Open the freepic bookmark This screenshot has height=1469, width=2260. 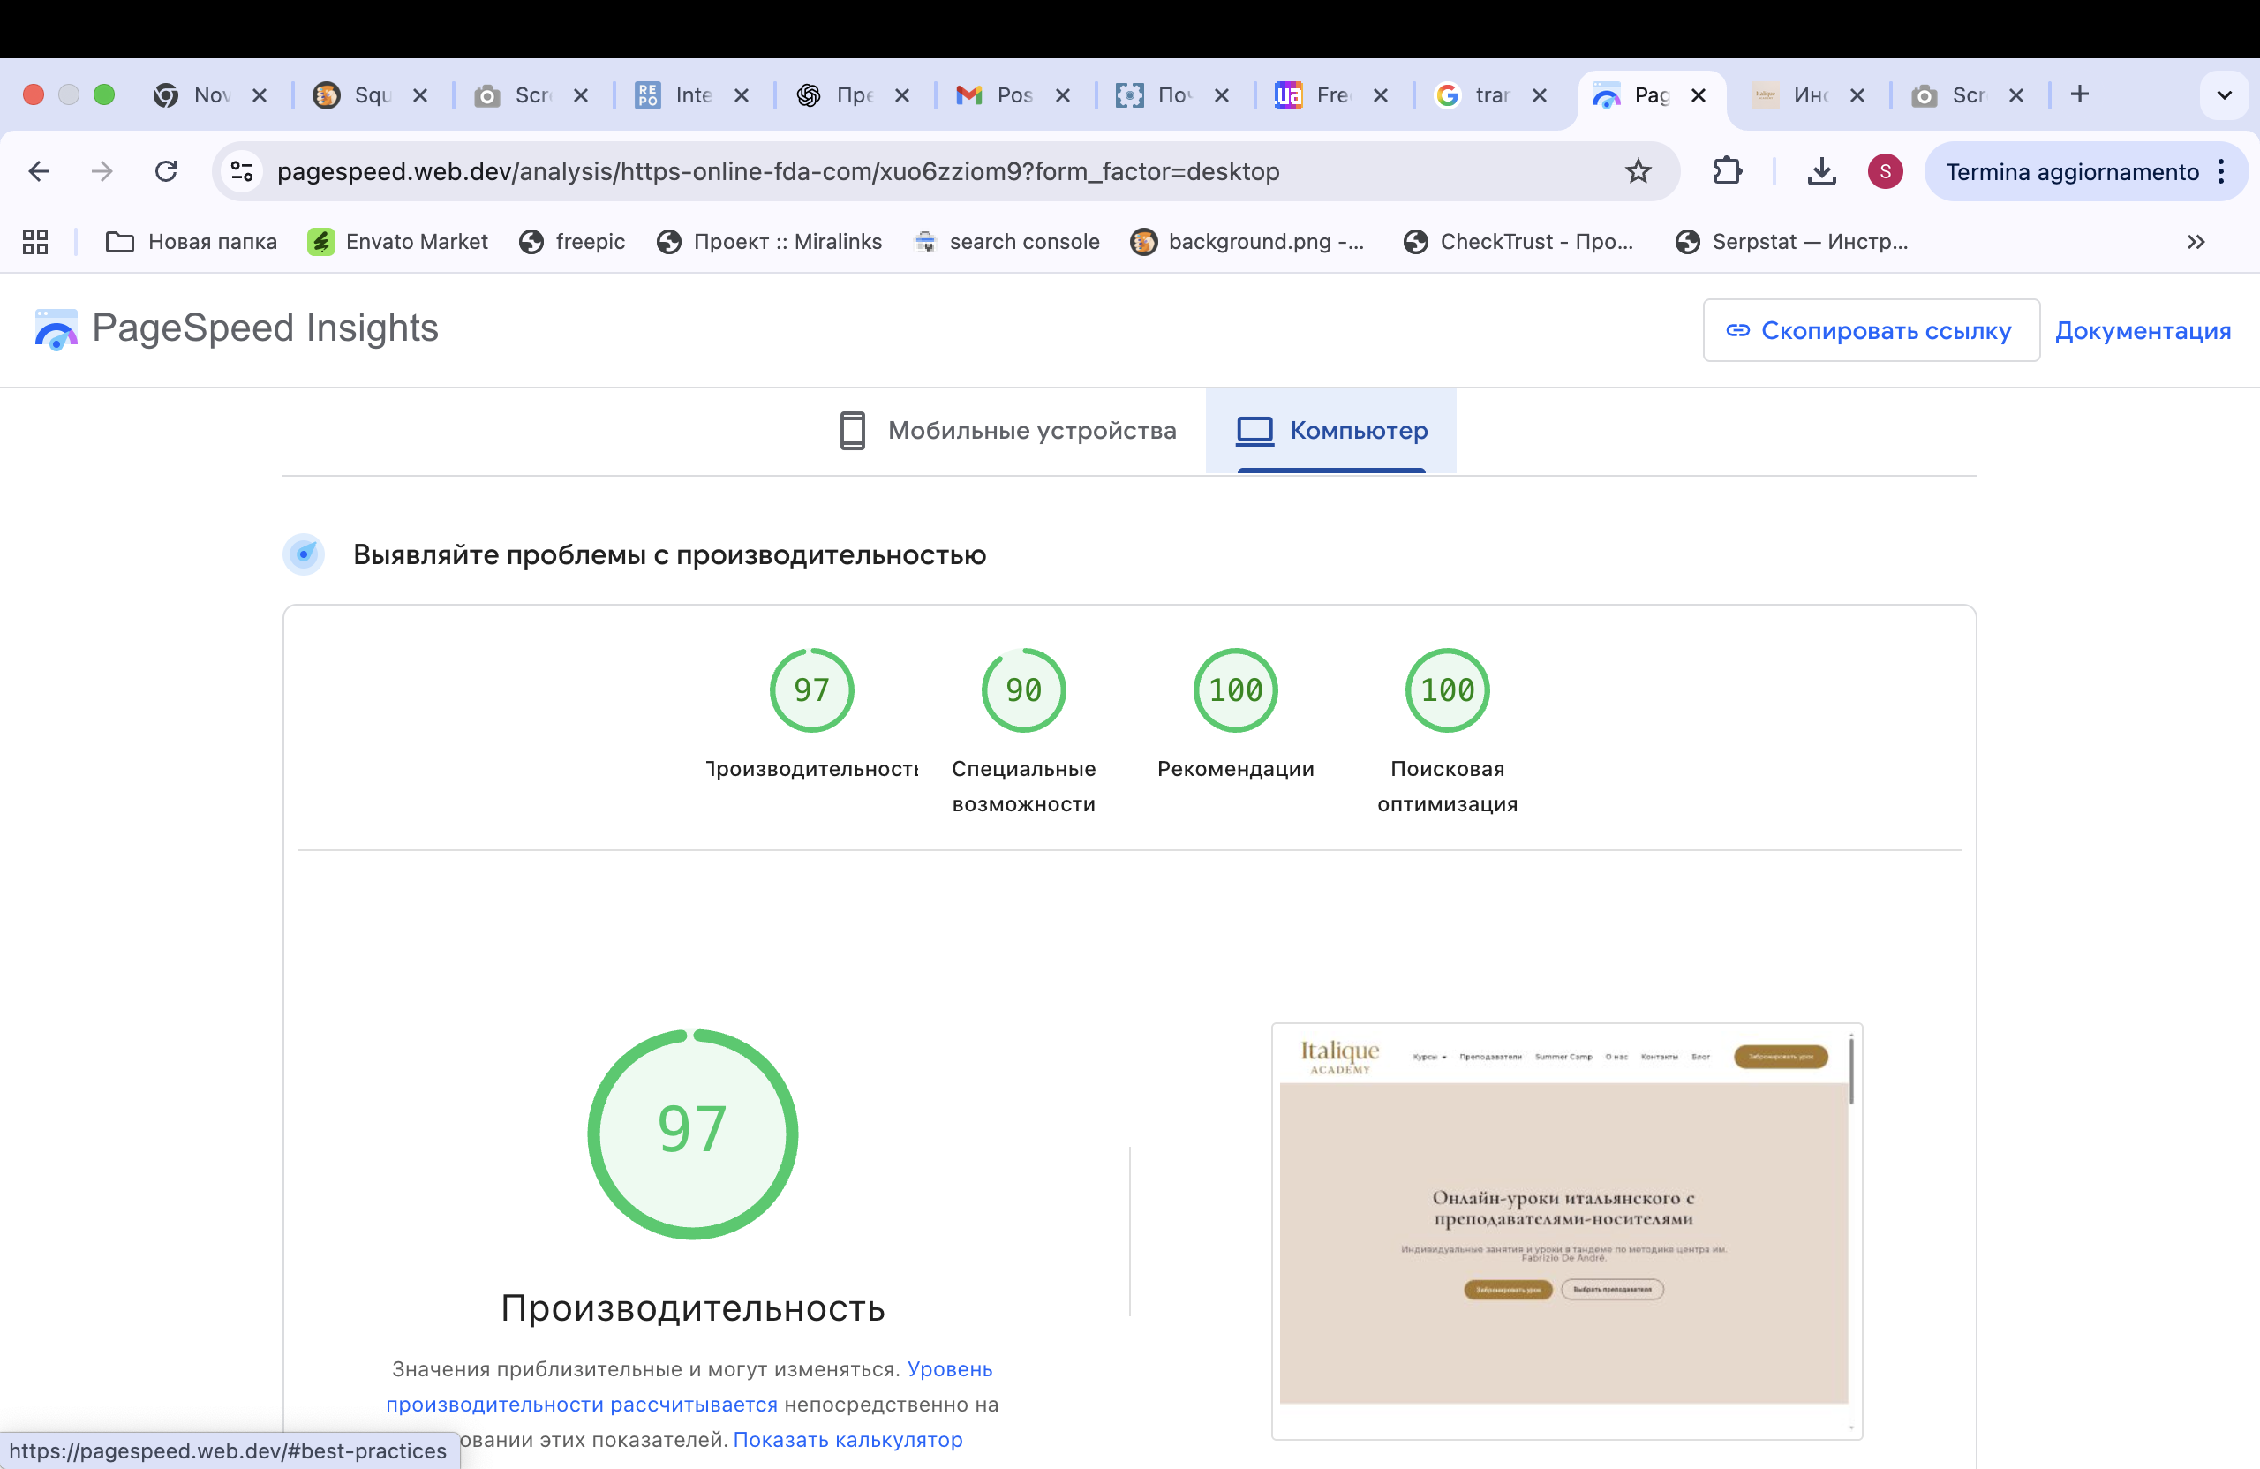[x=573, y=242]
